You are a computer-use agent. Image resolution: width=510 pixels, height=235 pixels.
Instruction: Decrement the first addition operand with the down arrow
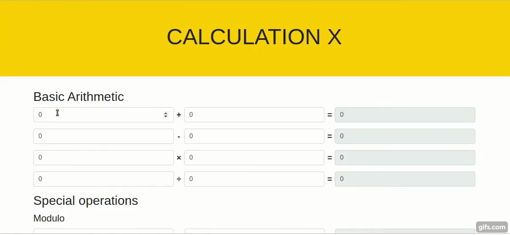pyautogui.click(x=166, y=117)
